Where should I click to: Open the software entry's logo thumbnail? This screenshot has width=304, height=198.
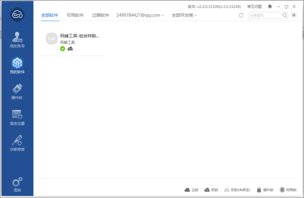point(52,38)
